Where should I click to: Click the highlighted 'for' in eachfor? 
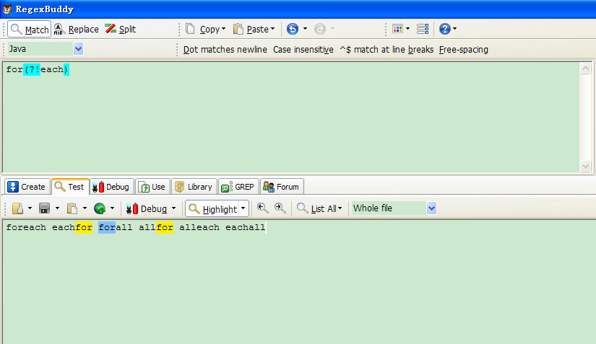click(x=84, y=227)
